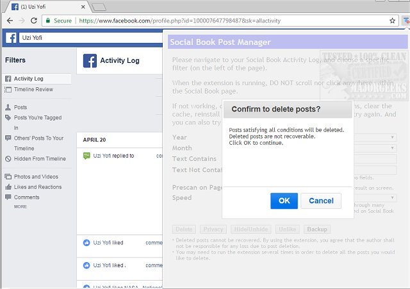Select the Timeline Review filter
Screen dimensions: 410x289
tap(33, 90)
